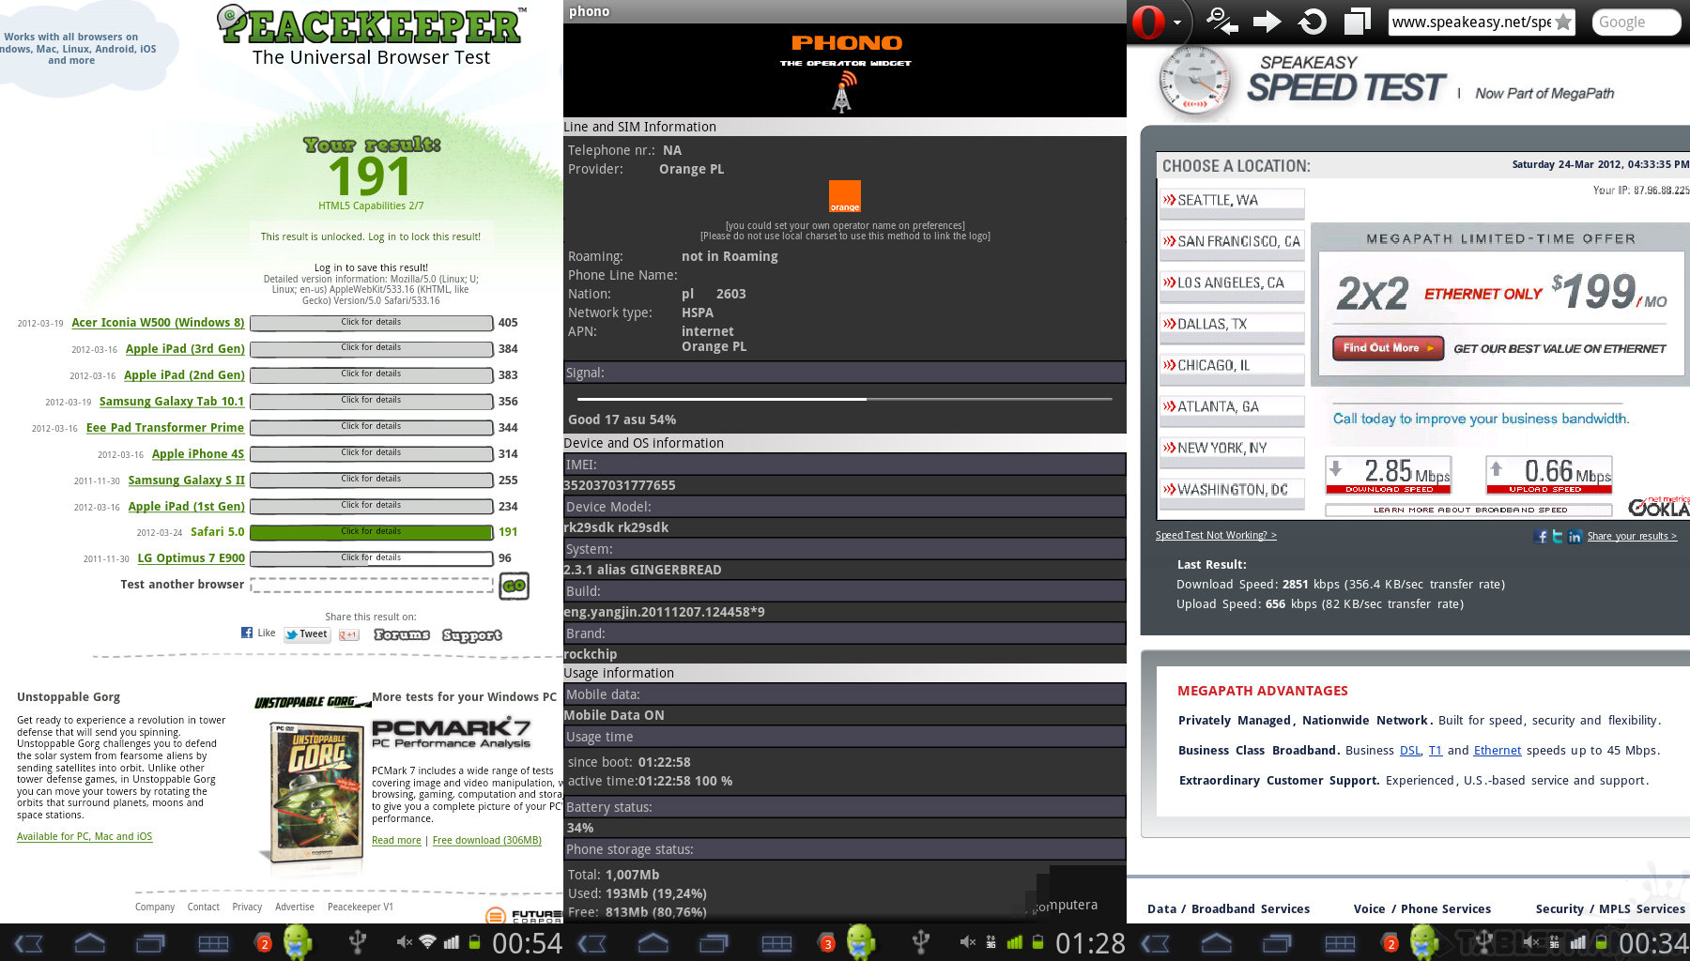Screen dimensions: 1690x961
Task: Click the green GO button on Peacekeeper
Action: pos(514,586)
